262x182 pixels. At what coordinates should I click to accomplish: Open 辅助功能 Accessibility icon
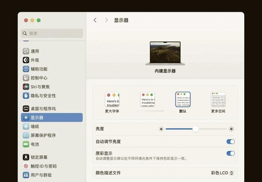[26, 69]
